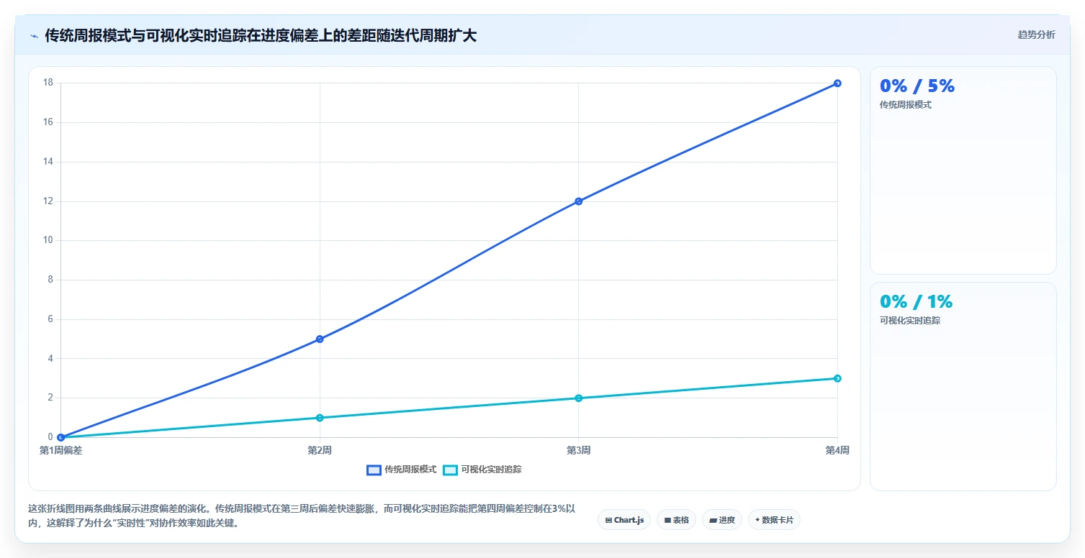Click the 0% / 1% stat value
Screen dimensions: 1085x558
[x=916, y=301]
